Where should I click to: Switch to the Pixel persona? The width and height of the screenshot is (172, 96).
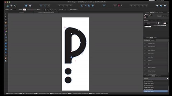pos(11,6)
